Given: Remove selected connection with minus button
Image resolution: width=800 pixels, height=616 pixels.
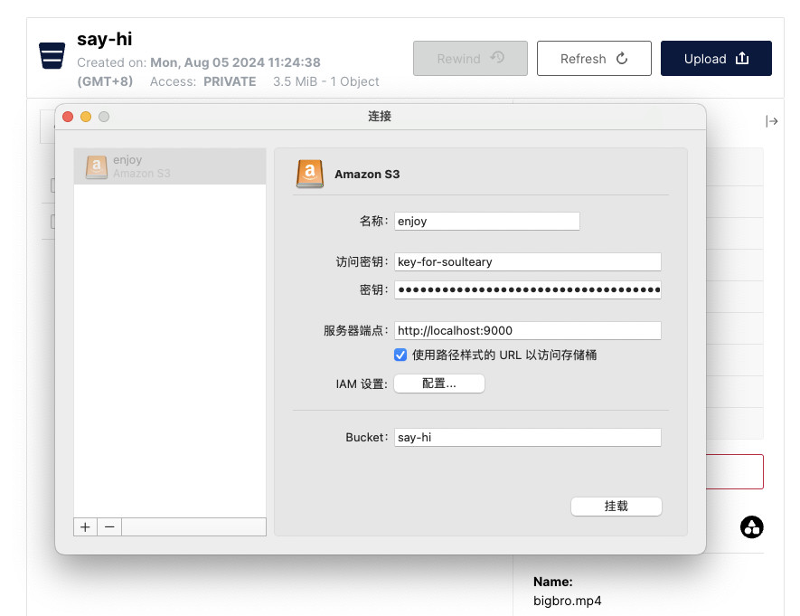Looking at the screenshot, I should tap(109, 526).
